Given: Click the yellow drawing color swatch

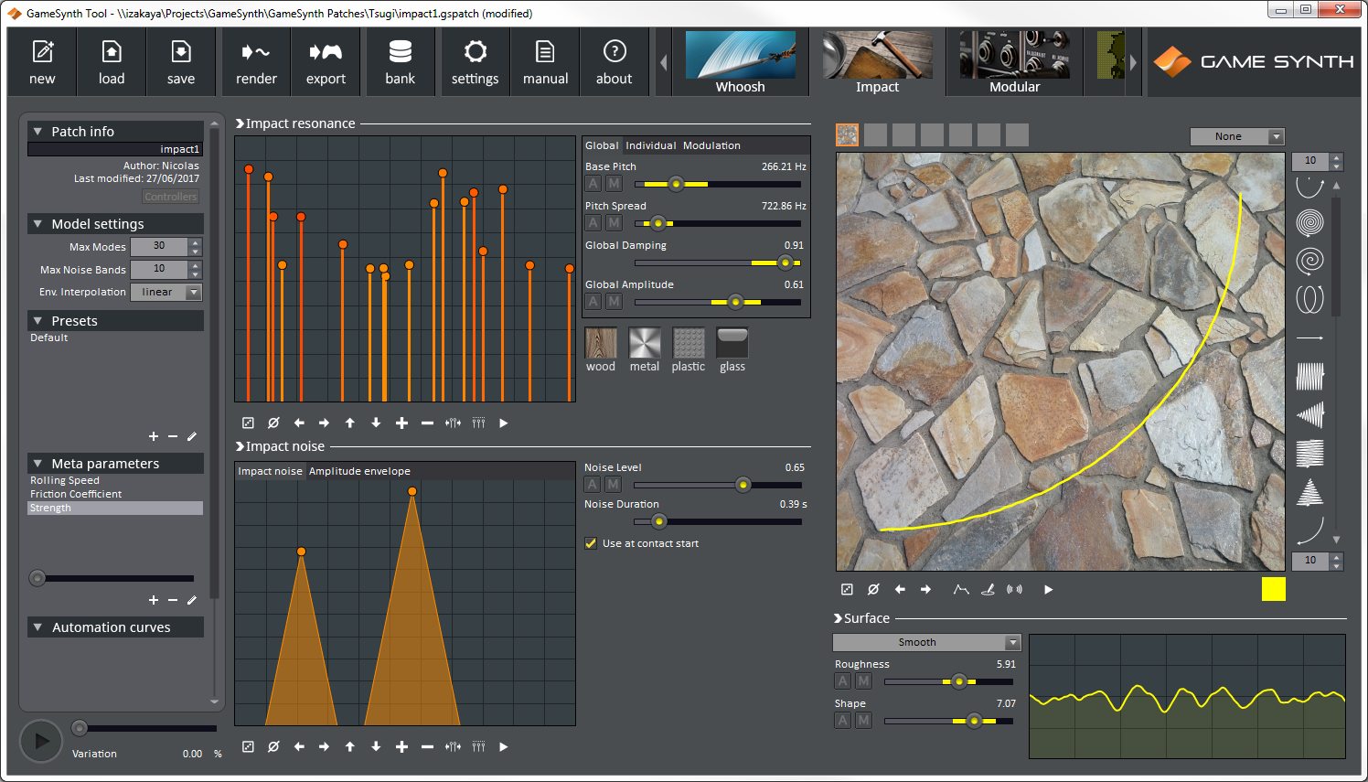Looking at the screenshot, I should [x=1274, y=589].
